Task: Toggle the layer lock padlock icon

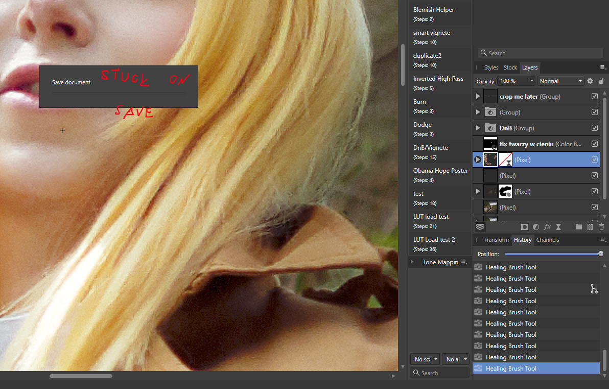Action: [x=601, y=81]
